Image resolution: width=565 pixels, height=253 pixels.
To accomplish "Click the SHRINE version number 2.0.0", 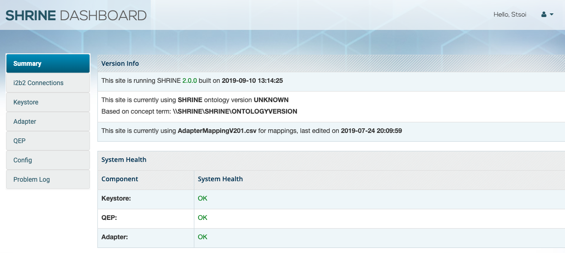I will click(x=190, y=80).
